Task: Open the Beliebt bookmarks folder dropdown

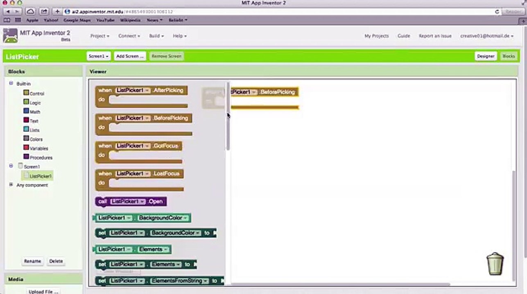Action: 178,20
